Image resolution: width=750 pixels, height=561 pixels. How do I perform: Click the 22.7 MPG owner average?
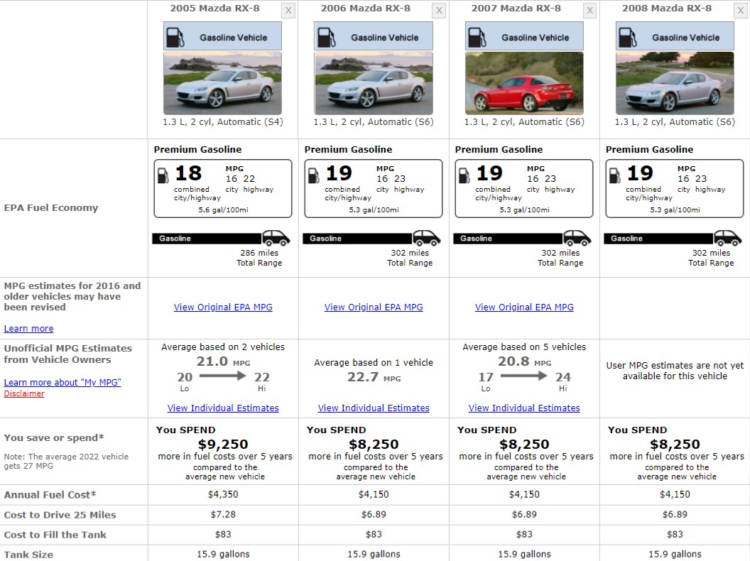[x=374, y=377]
